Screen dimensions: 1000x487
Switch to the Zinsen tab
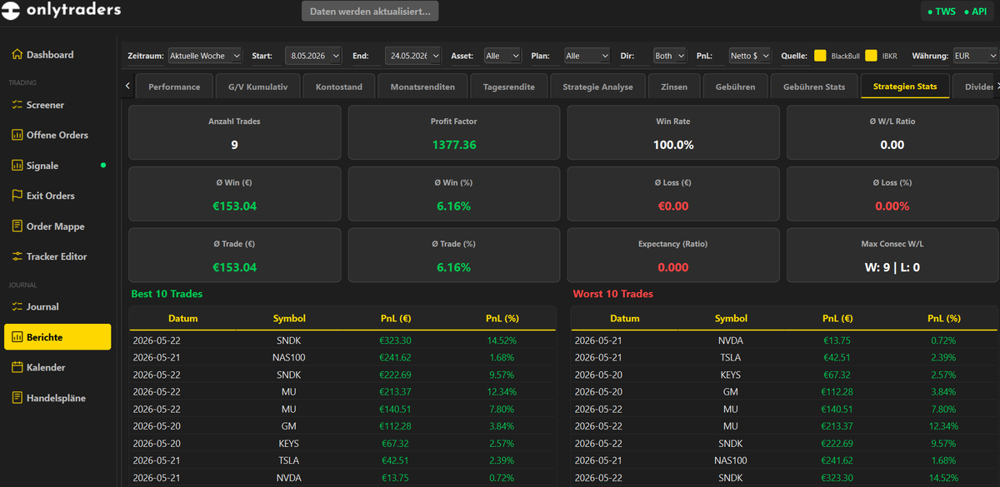[x=674, y=87]
